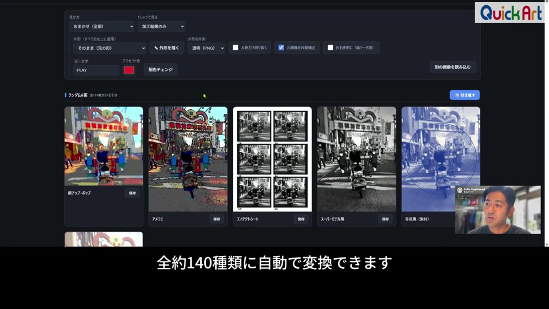Uncheck the 元画像を自動補正 checkbox
This screenshot has width=549, height=309.
coord(281,47)
